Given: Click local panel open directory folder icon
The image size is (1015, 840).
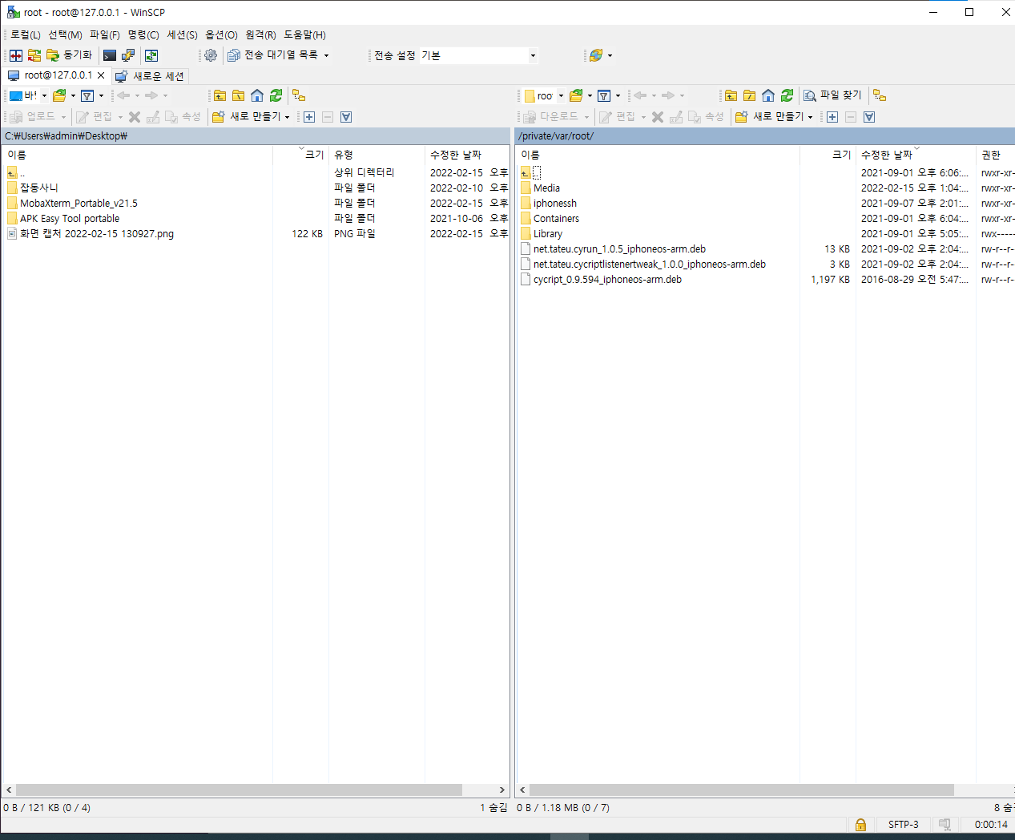Looking at the screenshot, I should coord(59,95).
